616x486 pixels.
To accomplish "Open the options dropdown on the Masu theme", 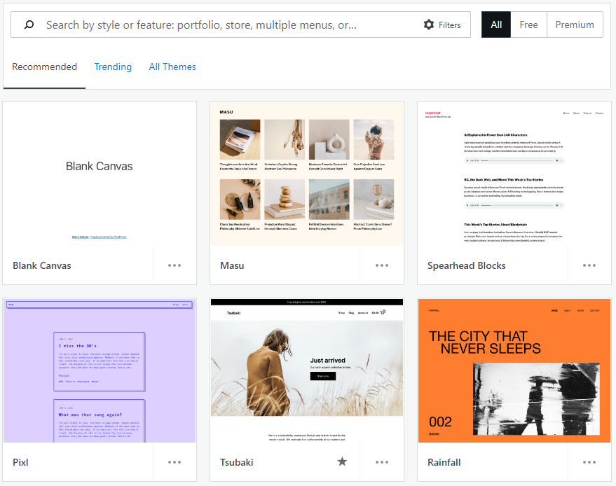I will coord(382,265).
